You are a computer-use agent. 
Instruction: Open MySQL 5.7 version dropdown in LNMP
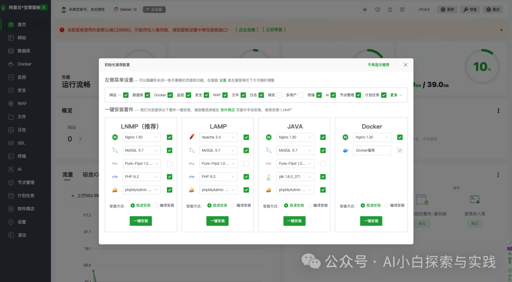[x=141, y=150]
